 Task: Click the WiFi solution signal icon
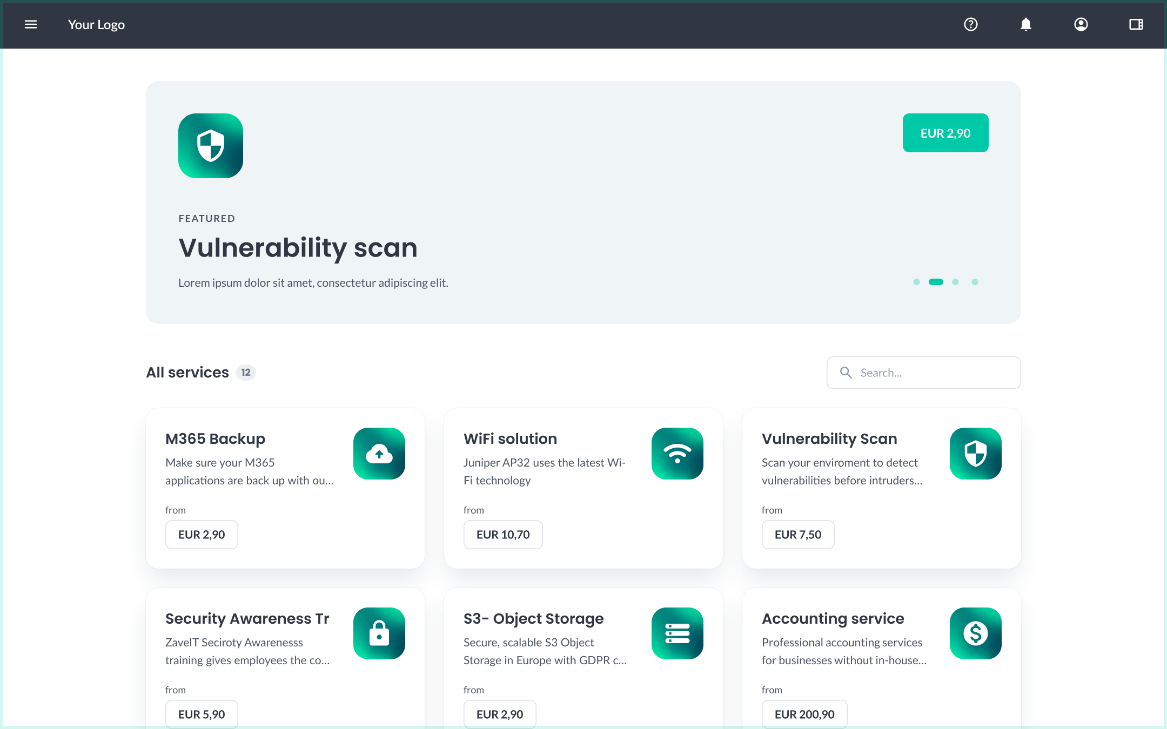coord(678,454)
